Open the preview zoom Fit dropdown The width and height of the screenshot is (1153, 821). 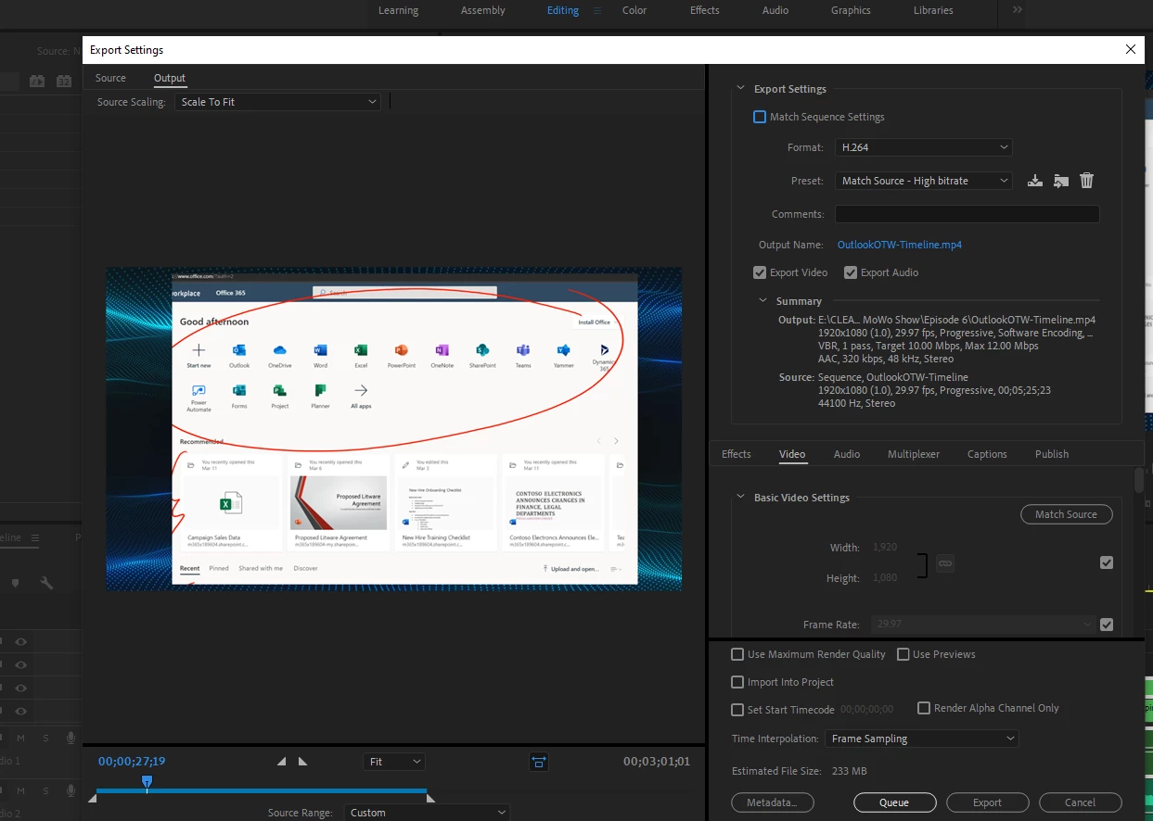tap(394, 762)
